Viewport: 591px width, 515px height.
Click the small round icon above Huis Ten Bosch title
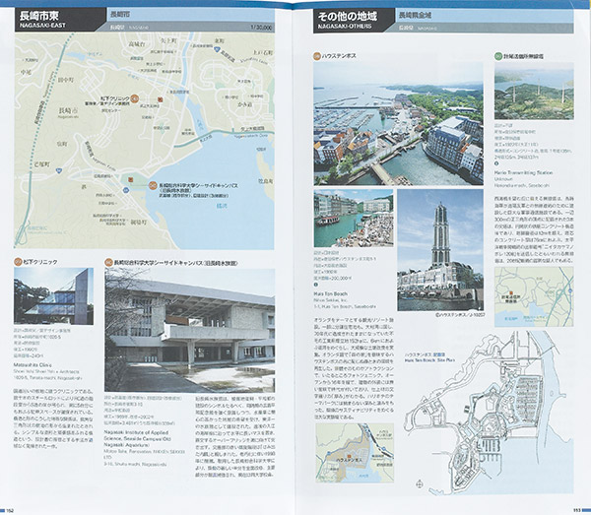[x=316, y=285]
